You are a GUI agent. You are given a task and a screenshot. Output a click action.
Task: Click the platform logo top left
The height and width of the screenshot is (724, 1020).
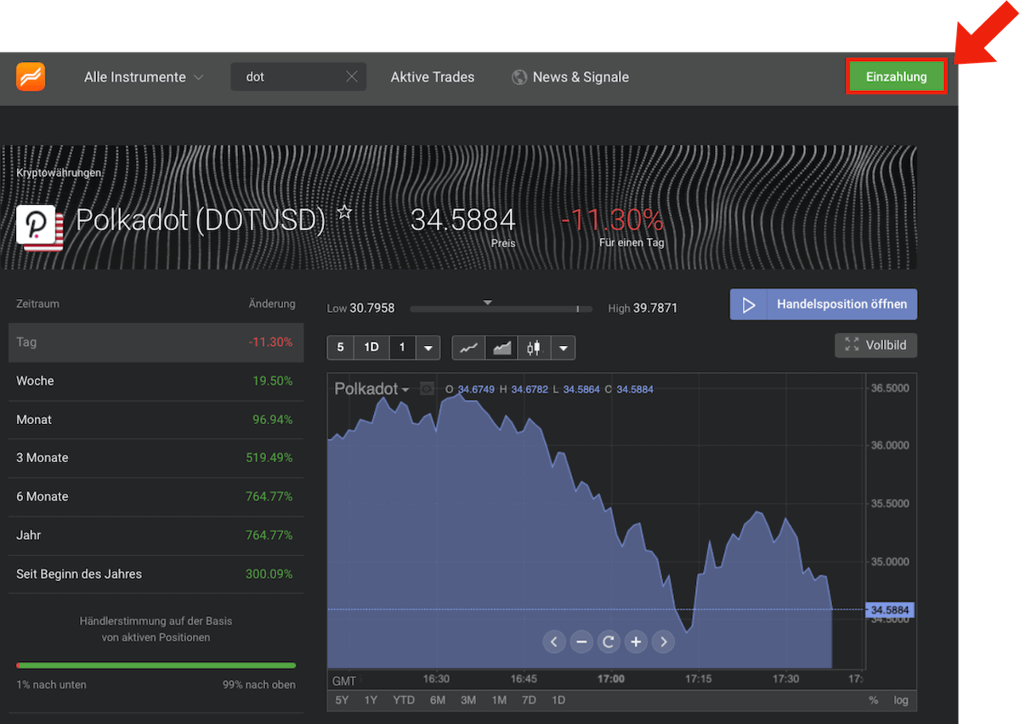(x=31, y=76)
